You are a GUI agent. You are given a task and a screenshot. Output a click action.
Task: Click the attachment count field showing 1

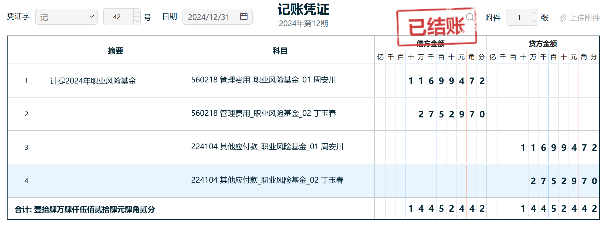coord(519,18)
